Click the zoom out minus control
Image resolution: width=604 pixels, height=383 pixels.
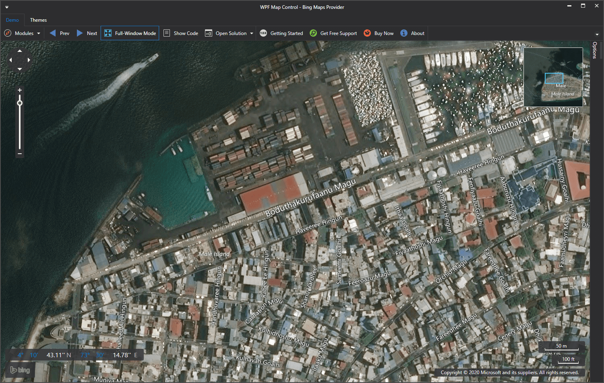[19, 154]
